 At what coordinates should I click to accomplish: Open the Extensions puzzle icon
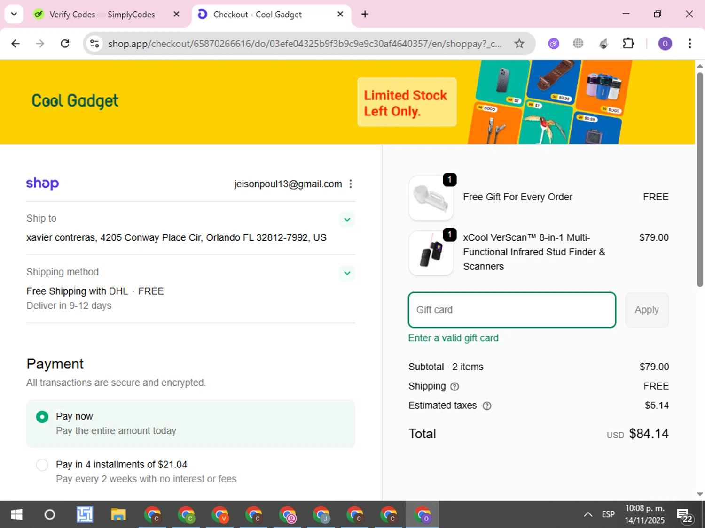628,44
